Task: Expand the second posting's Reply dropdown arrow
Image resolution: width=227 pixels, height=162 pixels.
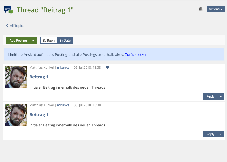Action: click(221, 134)
